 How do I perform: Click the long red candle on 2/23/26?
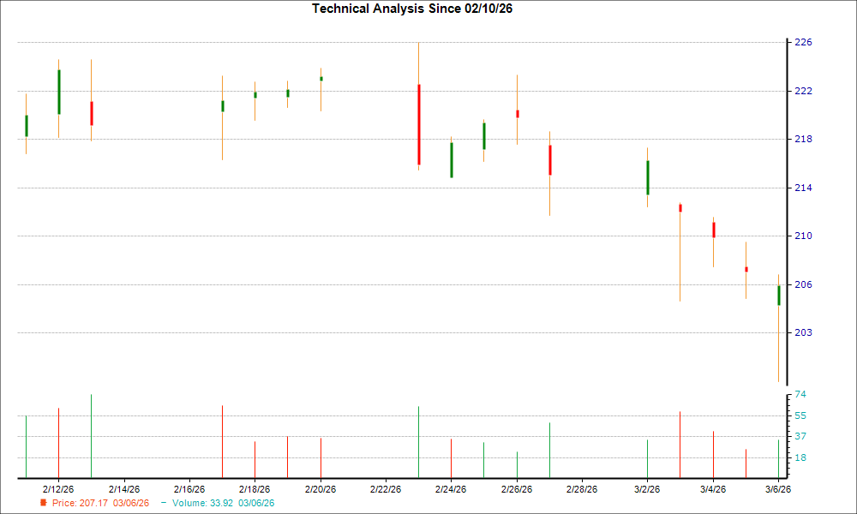tap(419, 124)
